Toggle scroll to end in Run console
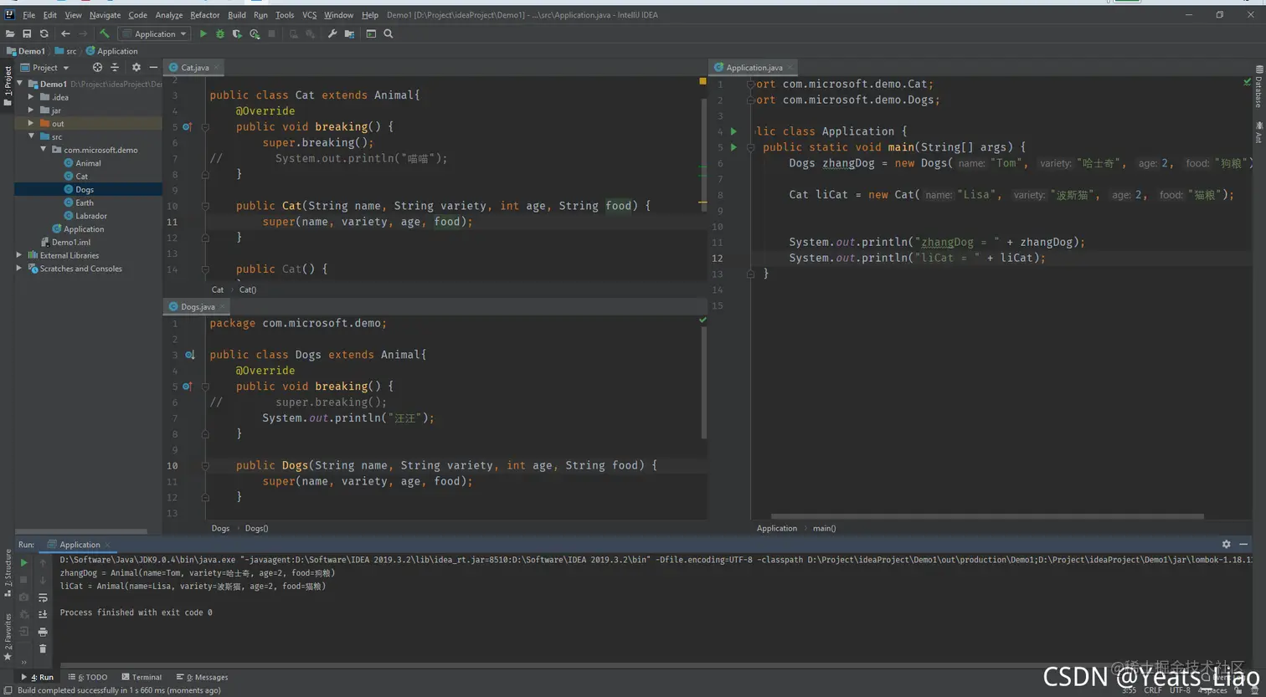The width and height of the screenshot is (1266, 697). pos(43,614)
